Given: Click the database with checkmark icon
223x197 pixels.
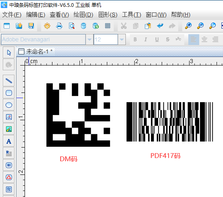Looking at the screenshot, I should (x=96, y=26).
